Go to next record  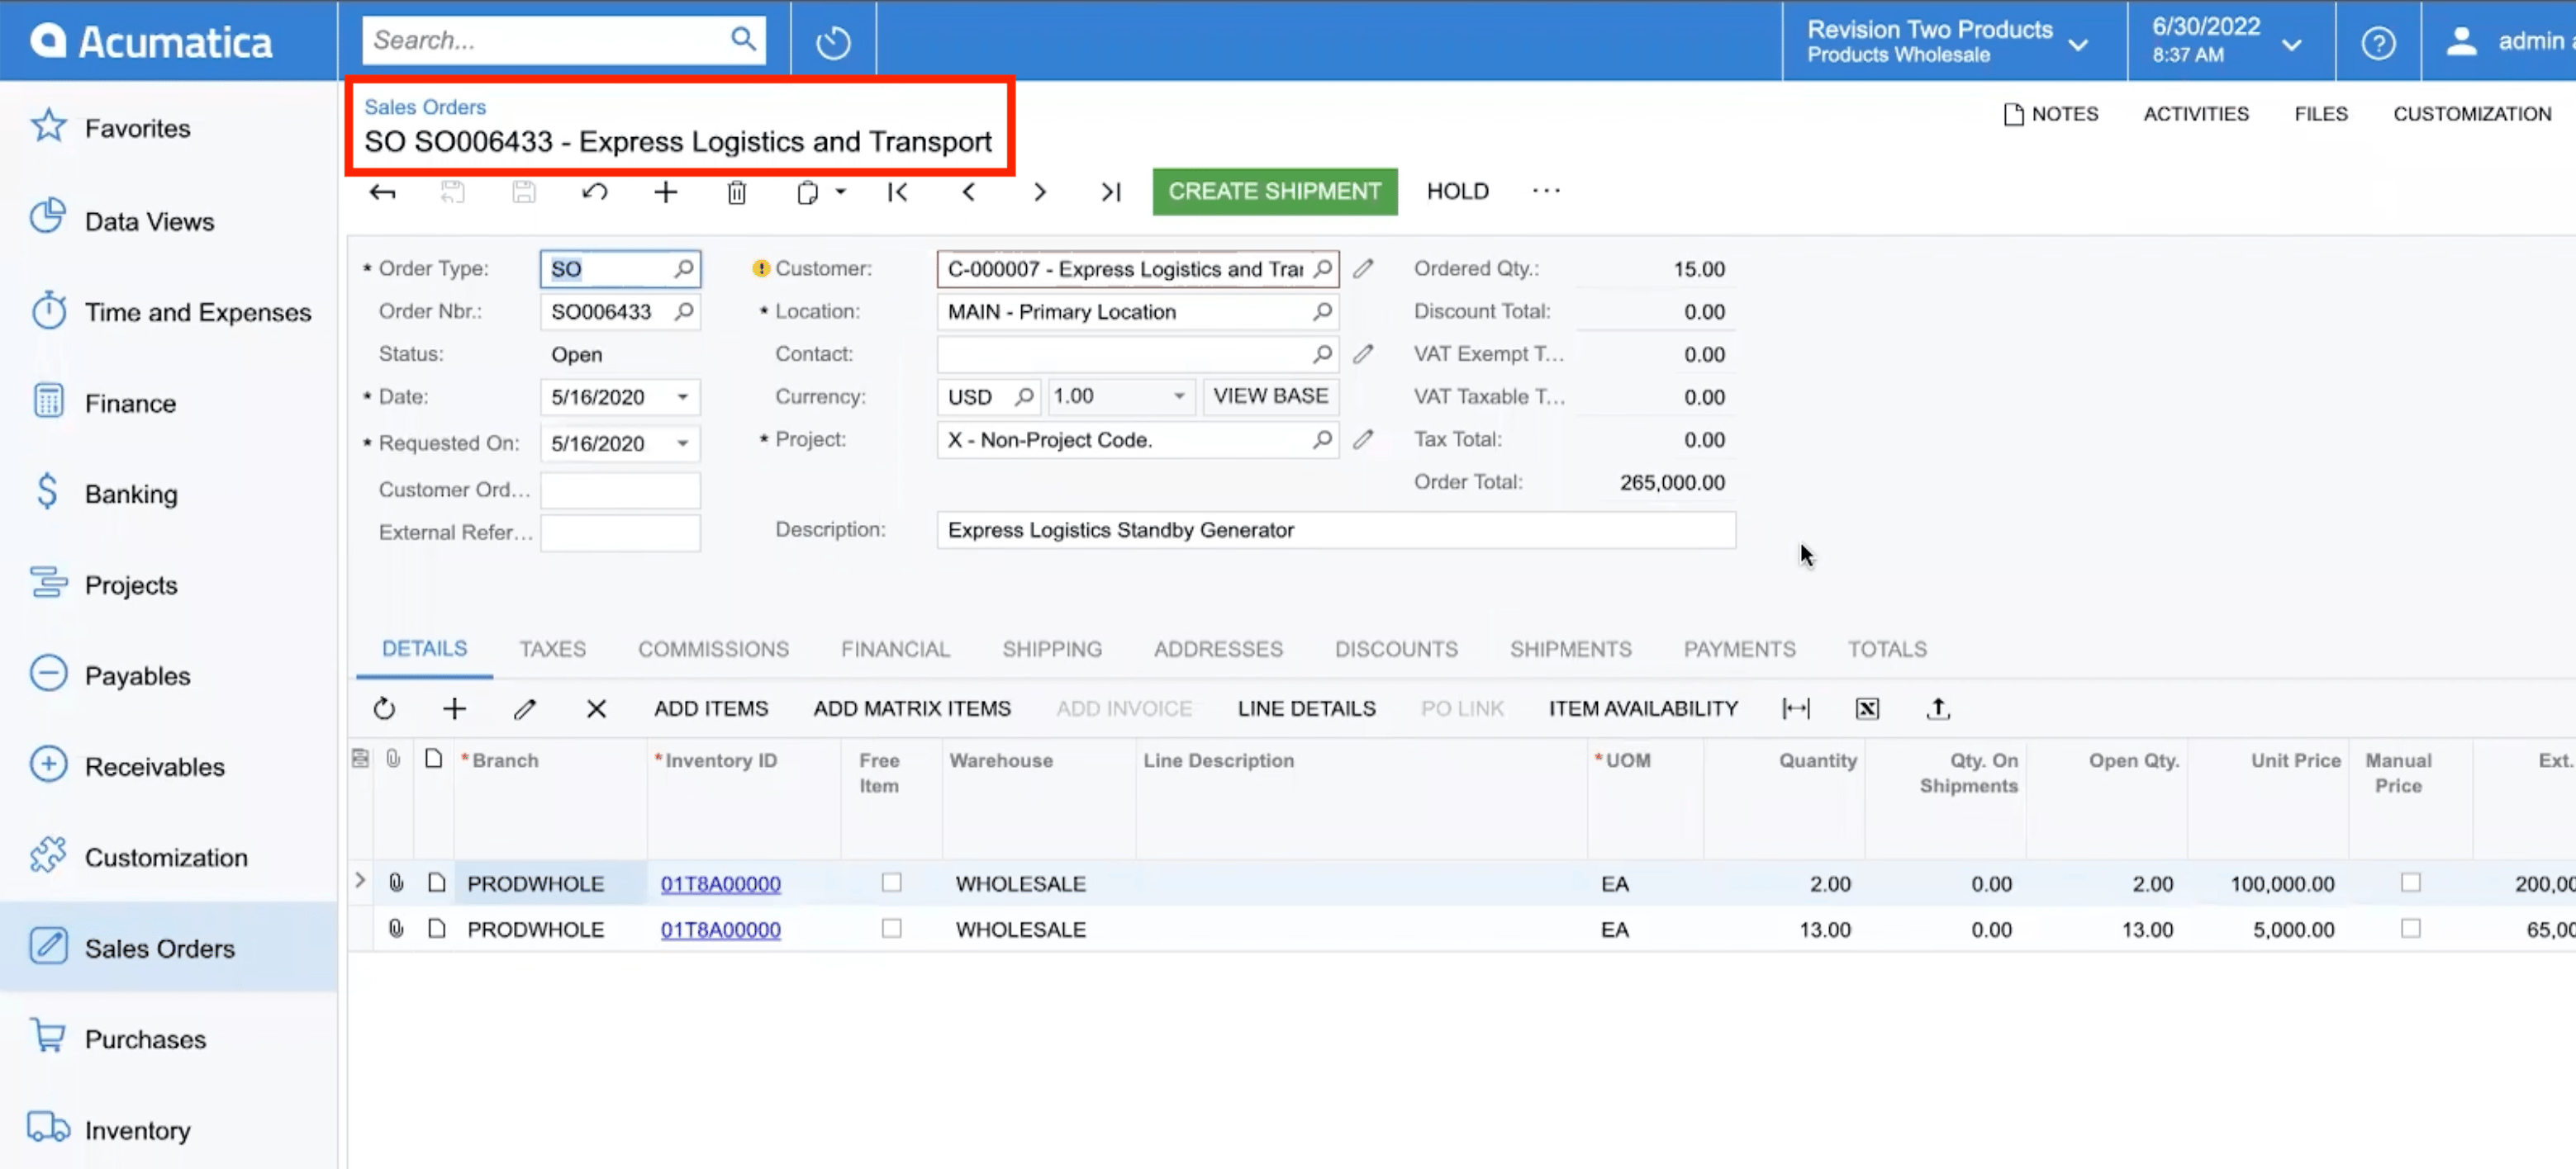(x=1039, y=192)
